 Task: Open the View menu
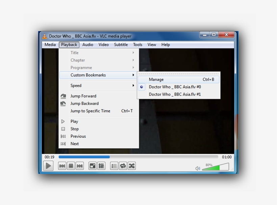tap(152, 45)
